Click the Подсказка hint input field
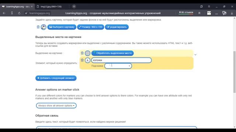This screenshot has width=236, height=132. pos(118,66)
